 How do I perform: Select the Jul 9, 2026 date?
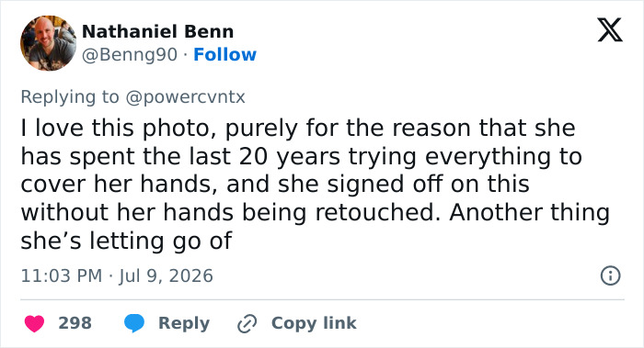point(166,275)
